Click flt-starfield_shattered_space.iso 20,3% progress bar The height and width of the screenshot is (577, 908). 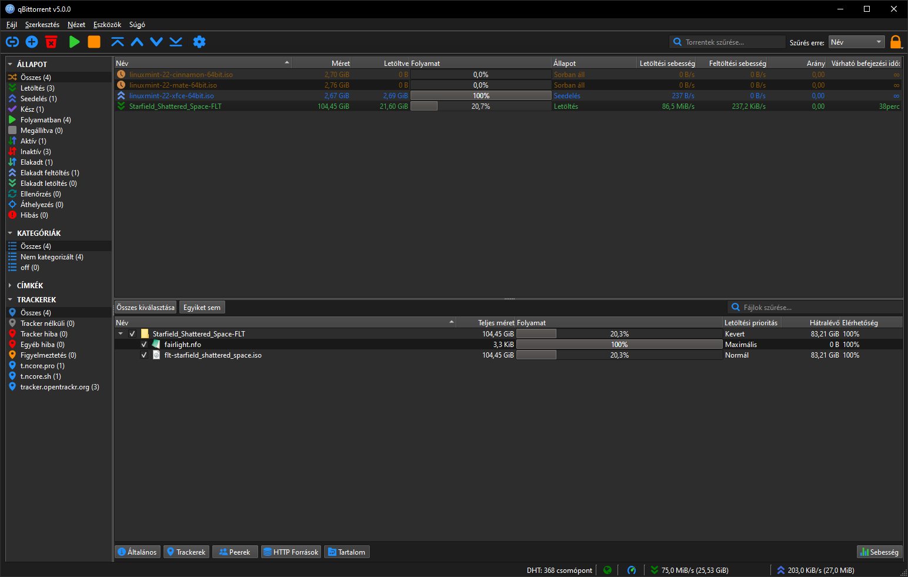619,355
